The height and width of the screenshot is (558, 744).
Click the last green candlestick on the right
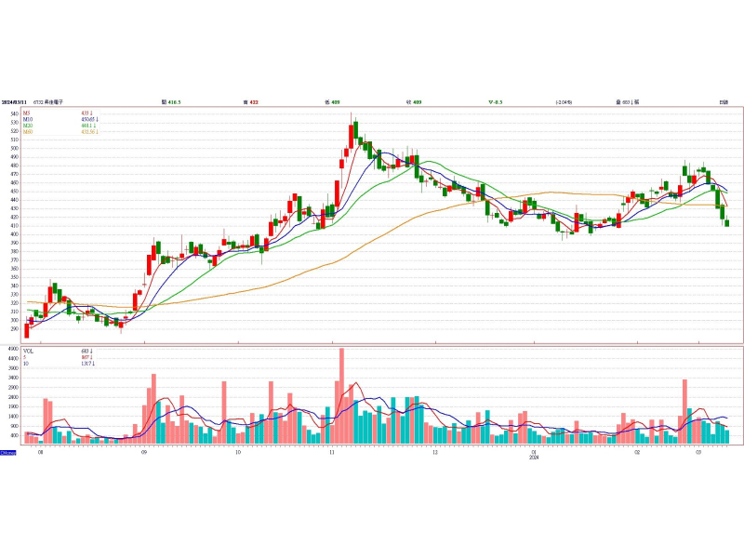click(x=727, y=222)
